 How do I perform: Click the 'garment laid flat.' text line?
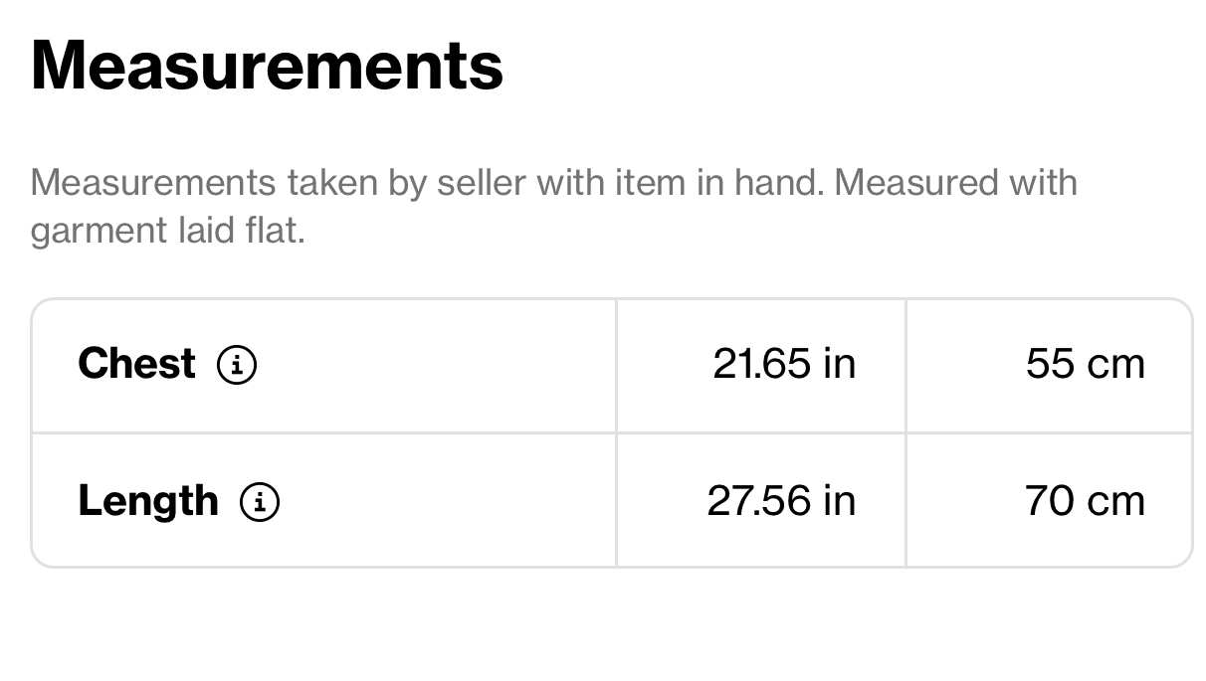click(167, 232)
